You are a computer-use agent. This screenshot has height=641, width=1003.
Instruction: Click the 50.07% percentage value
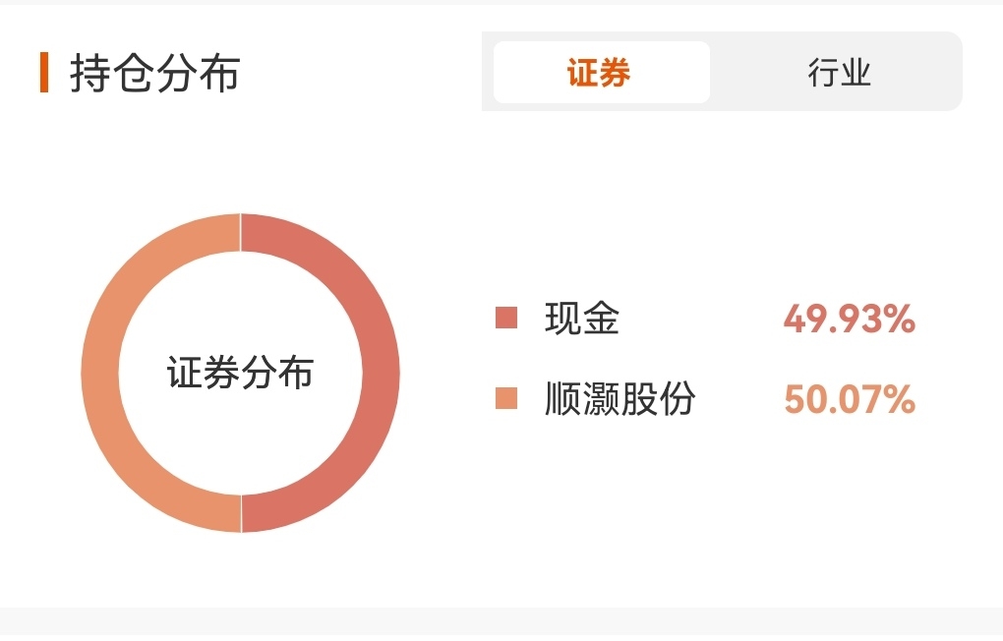[850, 399]
